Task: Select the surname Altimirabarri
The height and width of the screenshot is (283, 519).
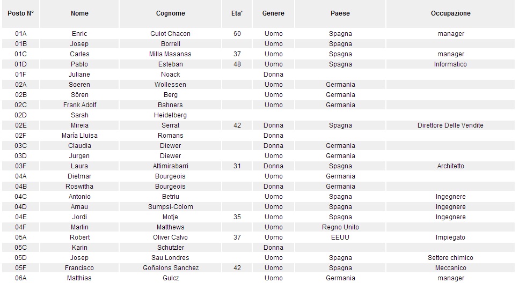Action: click(170, 166)
